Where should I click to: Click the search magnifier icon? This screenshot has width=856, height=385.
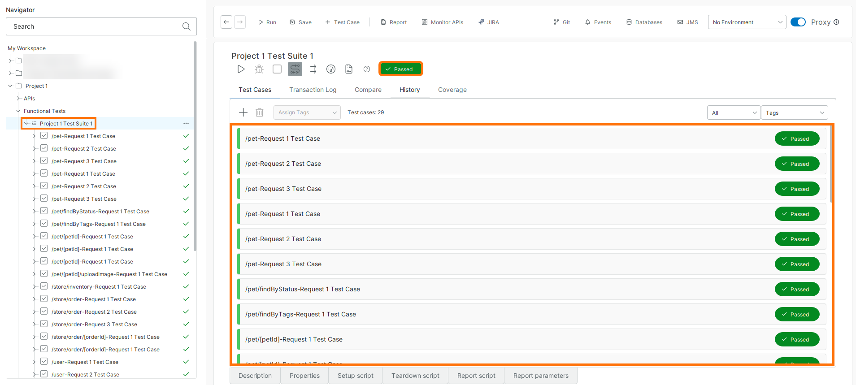pos(187,26)
